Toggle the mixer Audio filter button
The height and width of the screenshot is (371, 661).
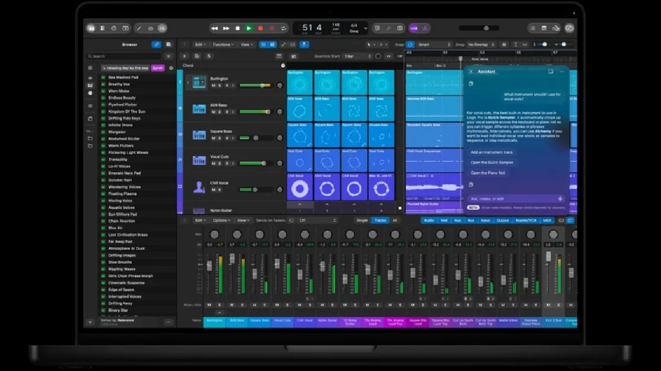[429, 220]
